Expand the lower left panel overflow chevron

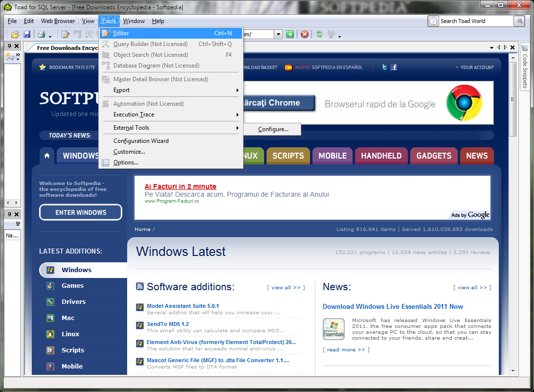click(x=18, y=224)
